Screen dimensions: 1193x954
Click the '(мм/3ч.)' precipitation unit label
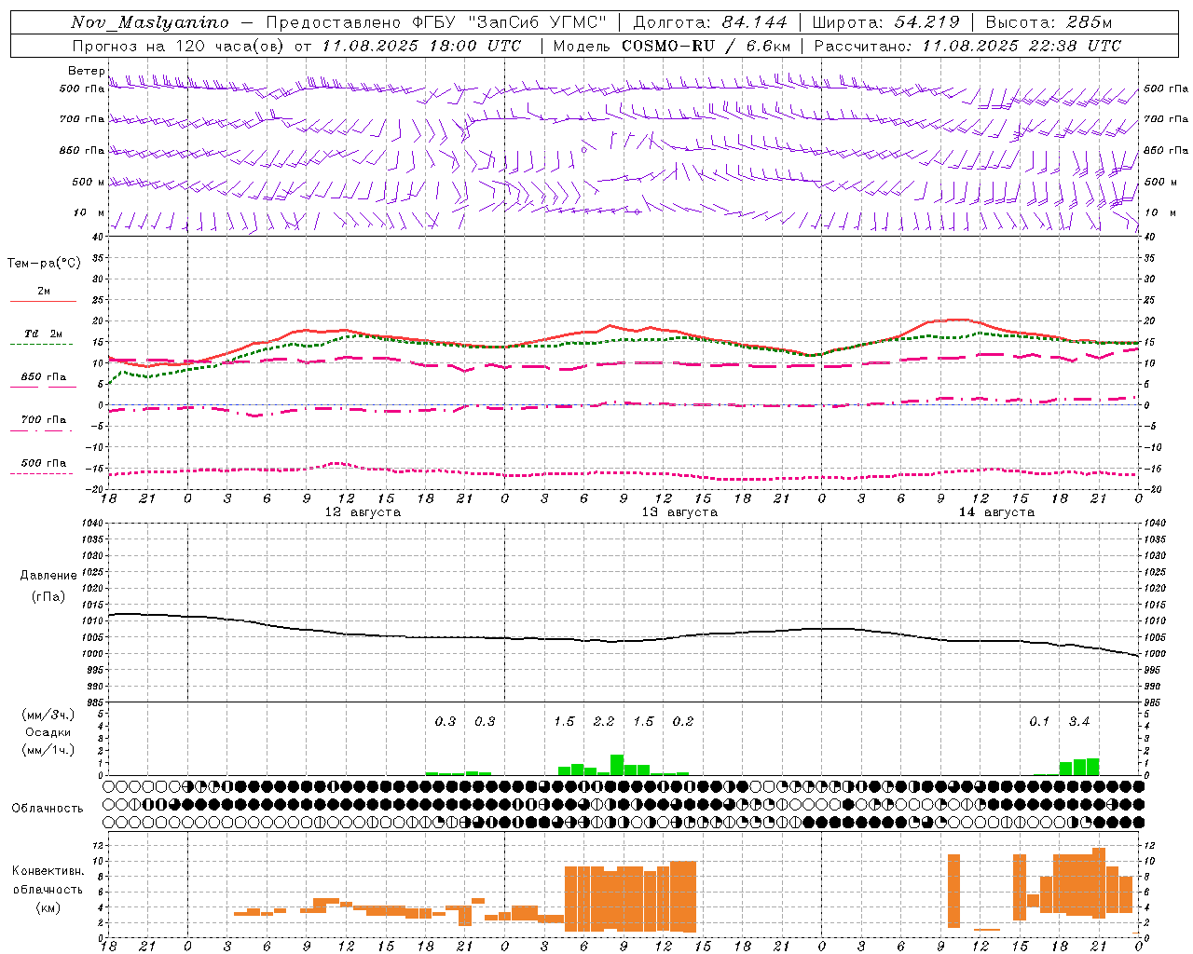(x=48, y=715)
